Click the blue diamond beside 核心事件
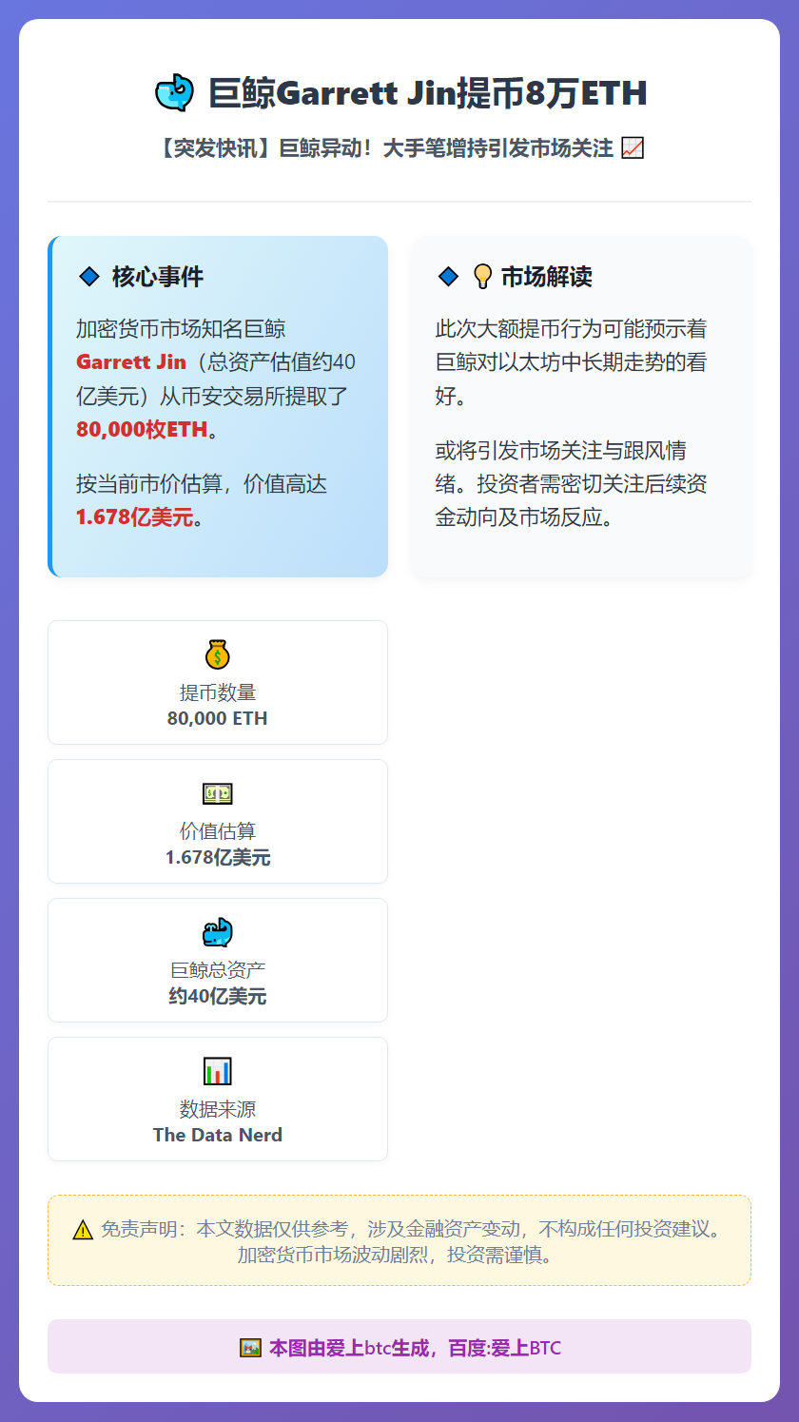 [x=89, y=277]
